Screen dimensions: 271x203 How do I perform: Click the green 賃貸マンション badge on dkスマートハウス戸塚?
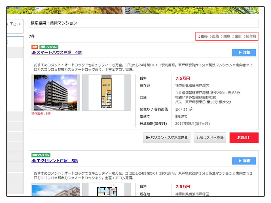click(x=49, y=47)
